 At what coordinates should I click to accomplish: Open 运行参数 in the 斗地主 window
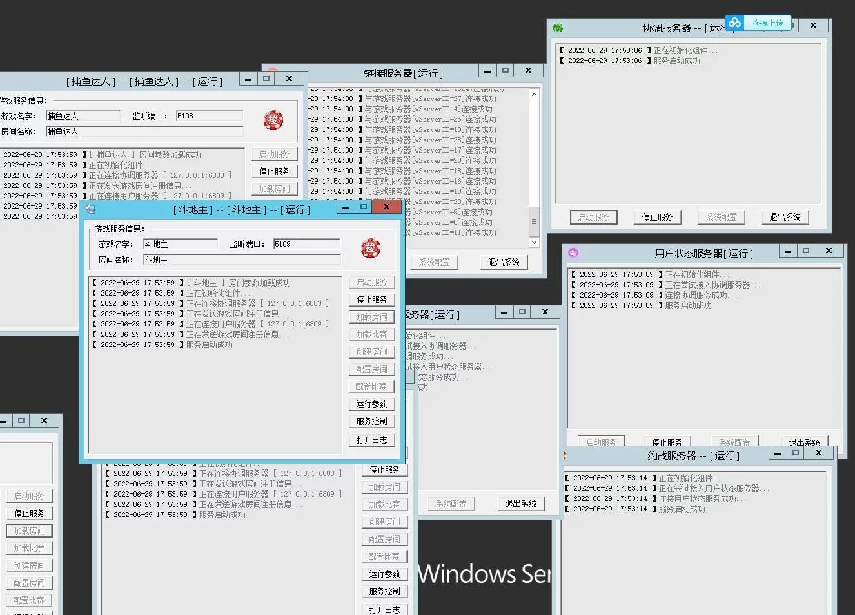[372, 404]
